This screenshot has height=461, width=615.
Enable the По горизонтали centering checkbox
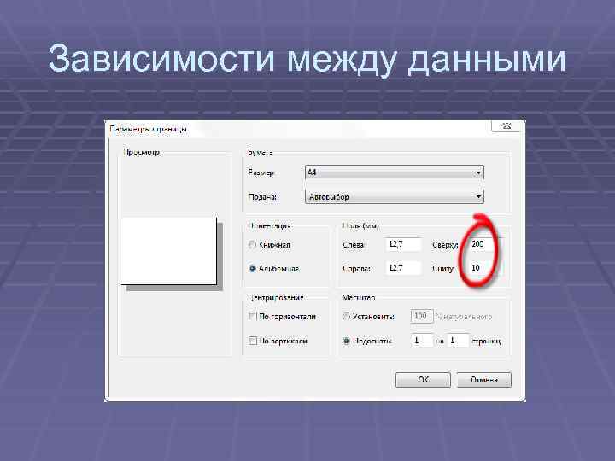click(x=253, y=317)
